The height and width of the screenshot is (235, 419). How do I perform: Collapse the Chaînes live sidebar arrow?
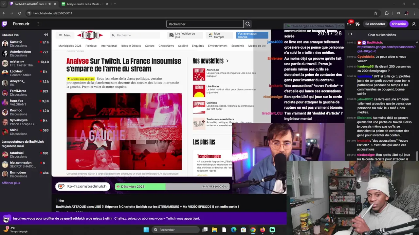46,35
